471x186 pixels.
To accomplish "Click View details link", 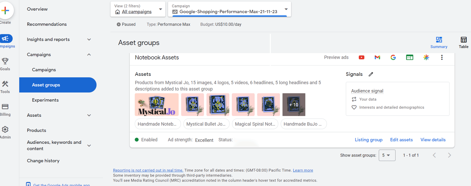I will 433,140.
